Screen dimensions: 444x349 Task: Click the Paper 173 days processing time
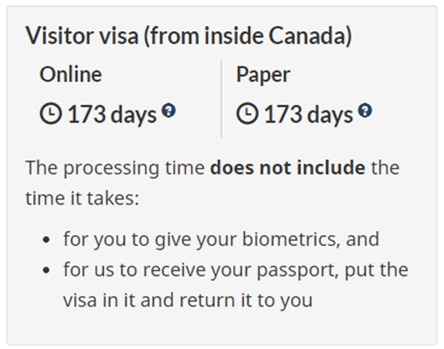309,115
